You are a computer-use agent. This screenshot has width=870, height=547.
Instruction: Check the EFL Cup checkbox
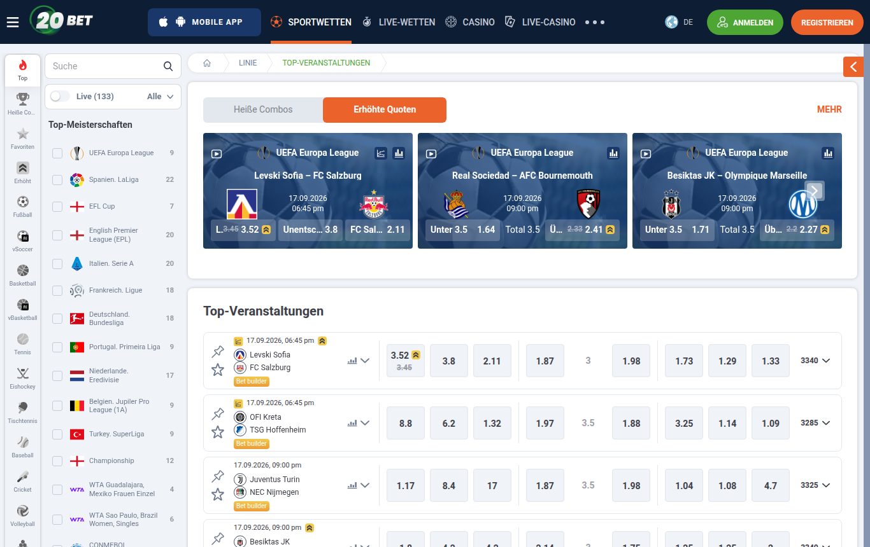point(57,206)
